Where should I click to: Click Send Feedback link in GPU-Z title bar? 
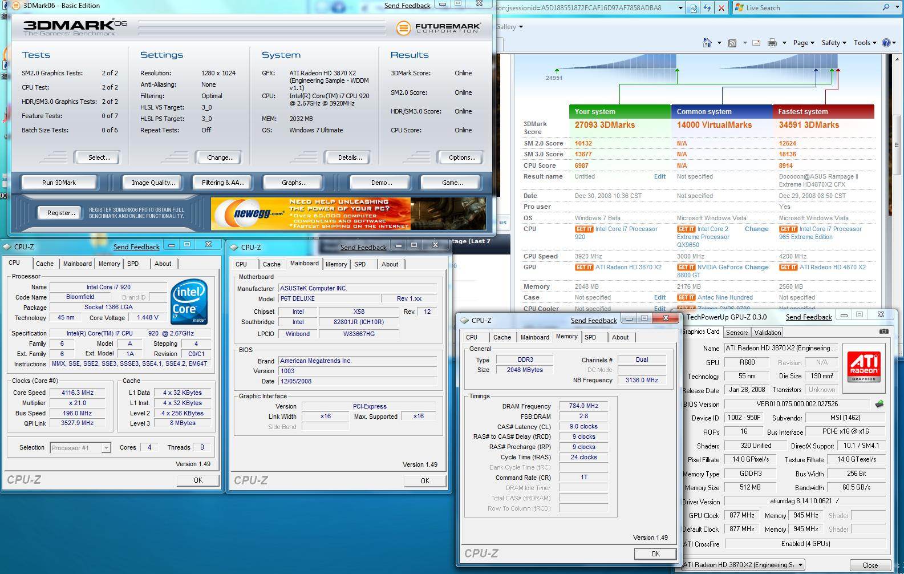[809, 317]
